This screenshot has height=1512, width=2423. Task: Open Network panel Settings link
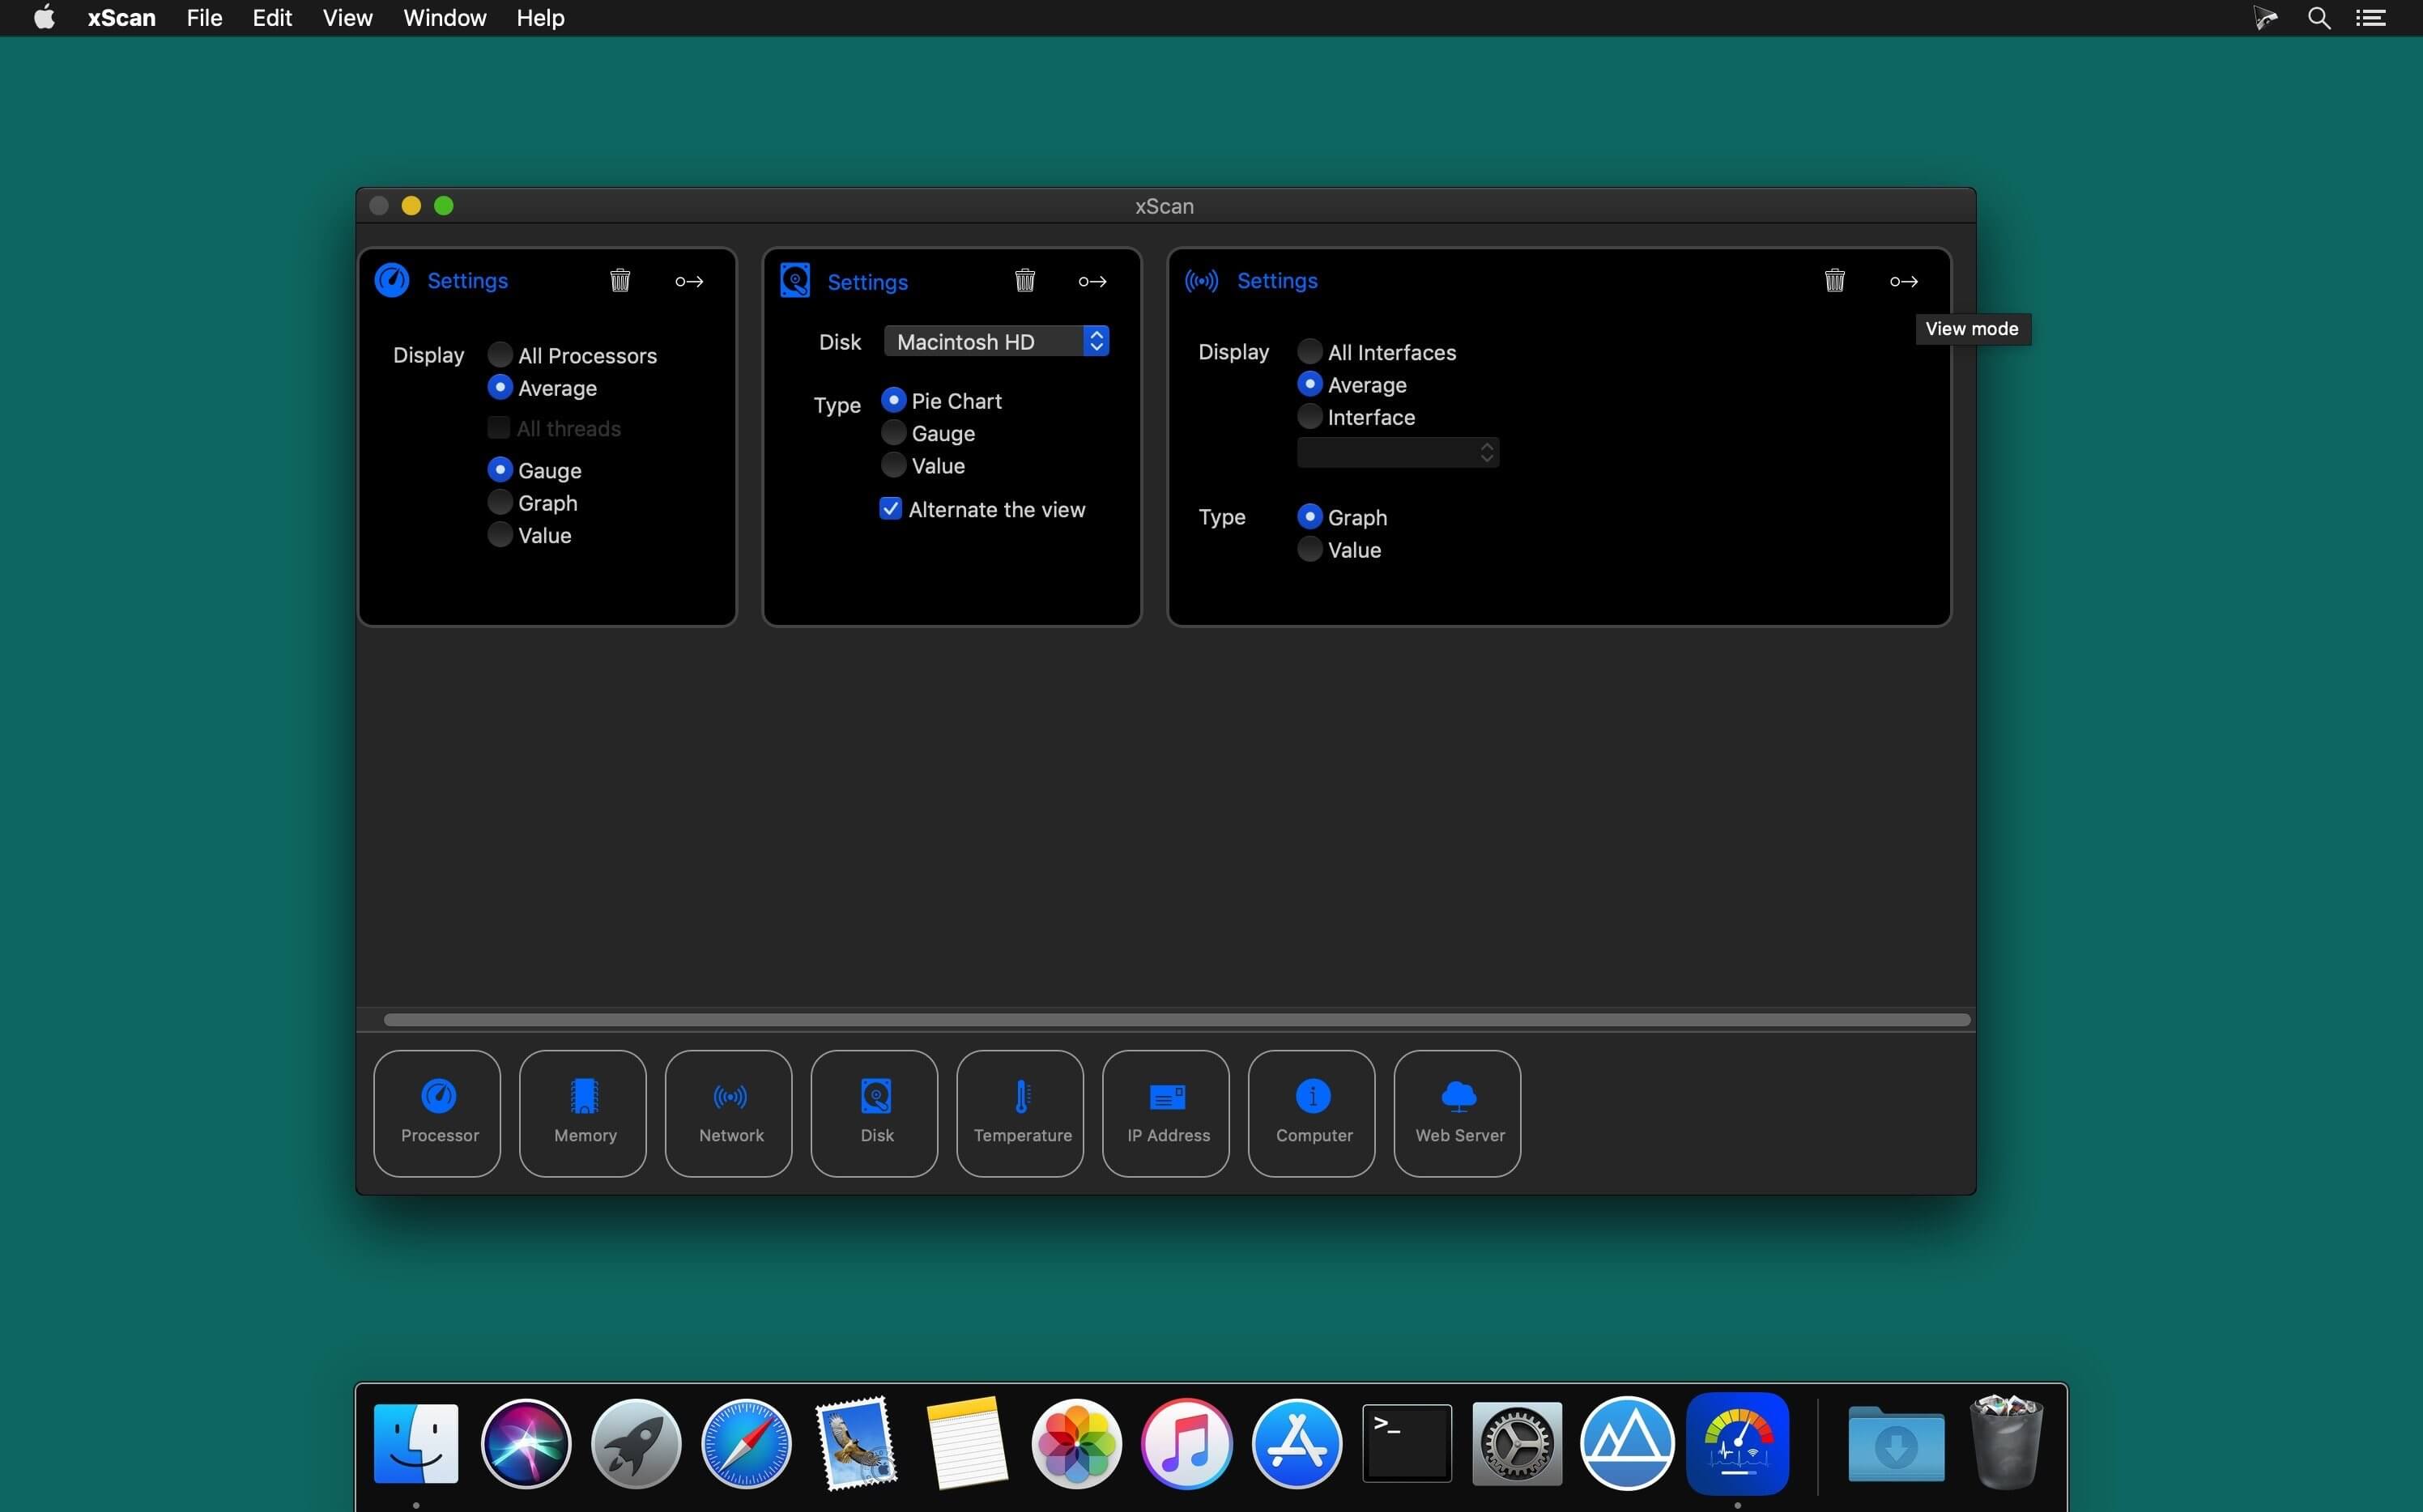point(1276,281)
